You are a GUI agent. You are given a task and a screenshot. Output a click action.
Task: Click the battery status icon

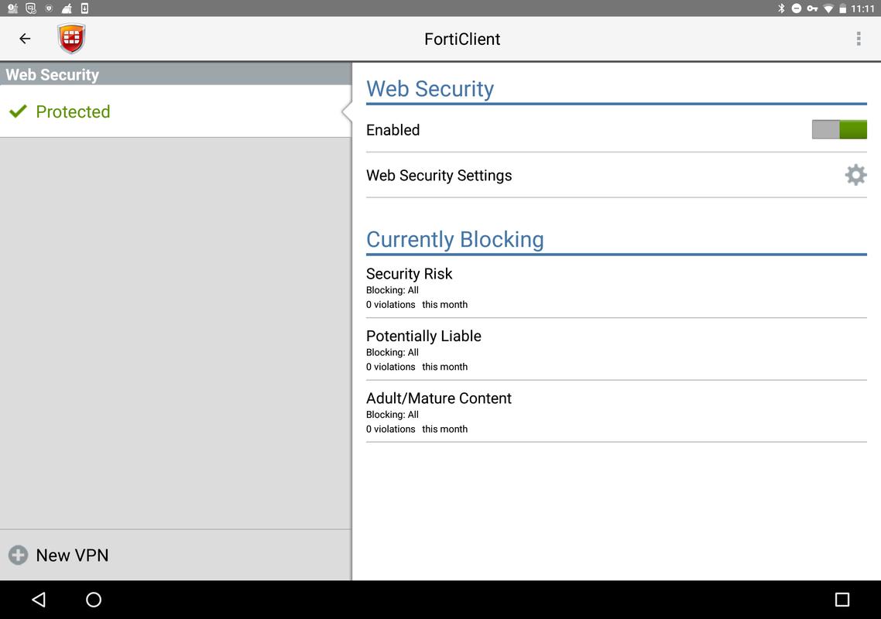pos(842,9)
